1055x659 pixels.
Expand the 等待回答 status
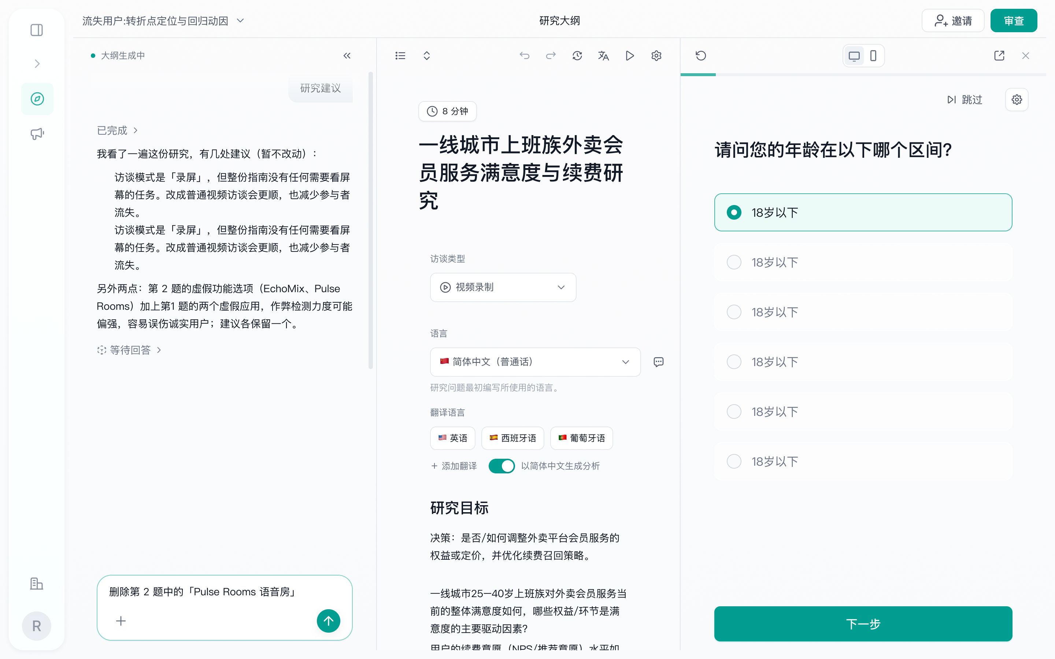[x=129, y=350]
